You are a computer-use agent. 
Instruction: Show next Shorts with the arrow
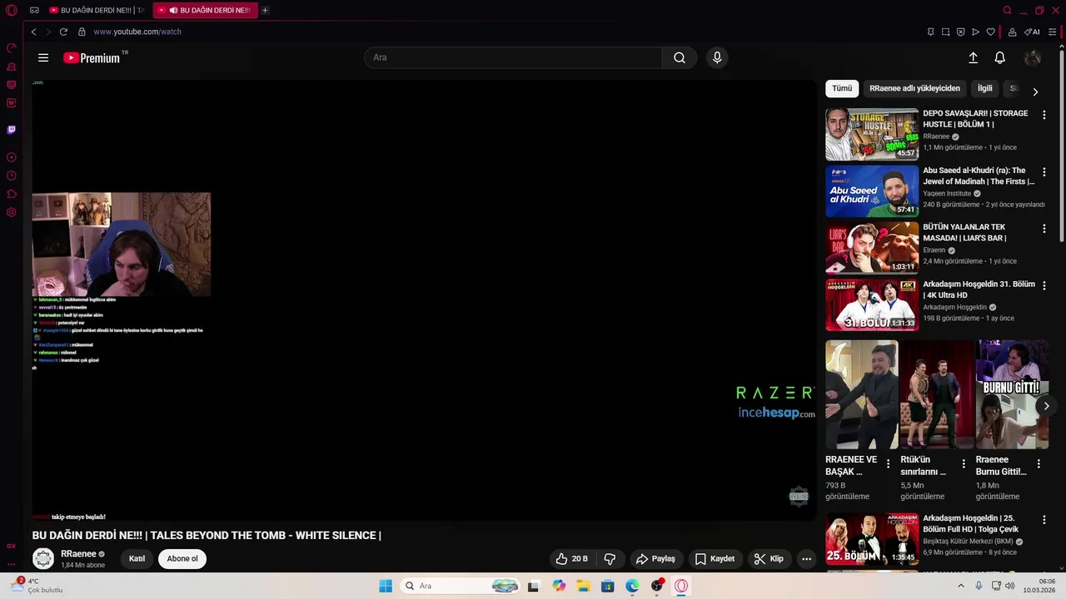(x=1046, y=406)
